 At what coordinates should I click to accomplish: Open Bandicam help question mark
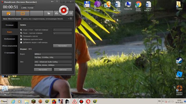(x=57, y=2)
